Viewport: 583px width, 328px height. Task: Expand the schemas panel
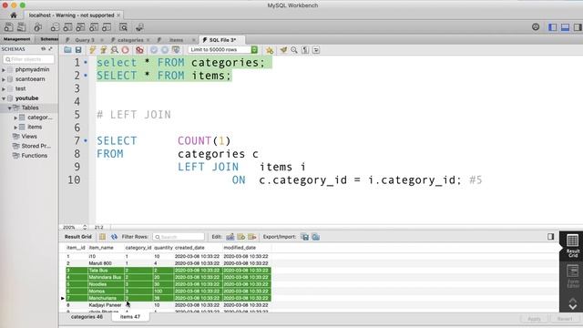(x=50, y=48)
